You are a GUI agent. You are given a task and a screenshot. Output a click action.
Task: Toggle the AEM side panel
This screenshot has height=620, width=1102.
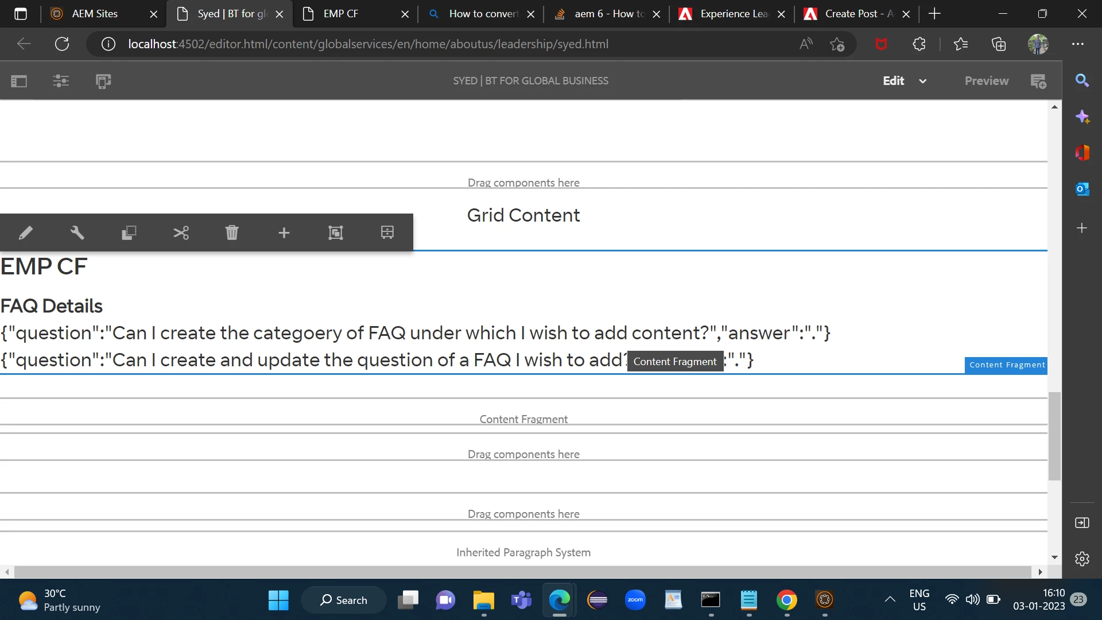point(19,81)
